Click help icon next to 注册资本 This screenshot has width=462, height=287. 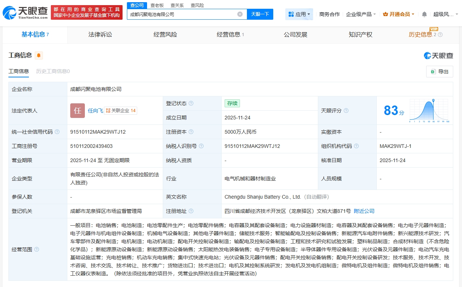click(191, 132)
